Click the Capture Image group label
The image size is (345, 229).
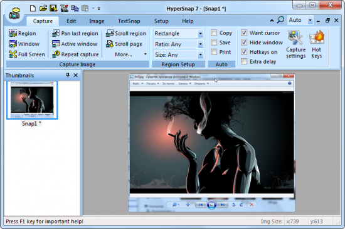pos(77,64)
